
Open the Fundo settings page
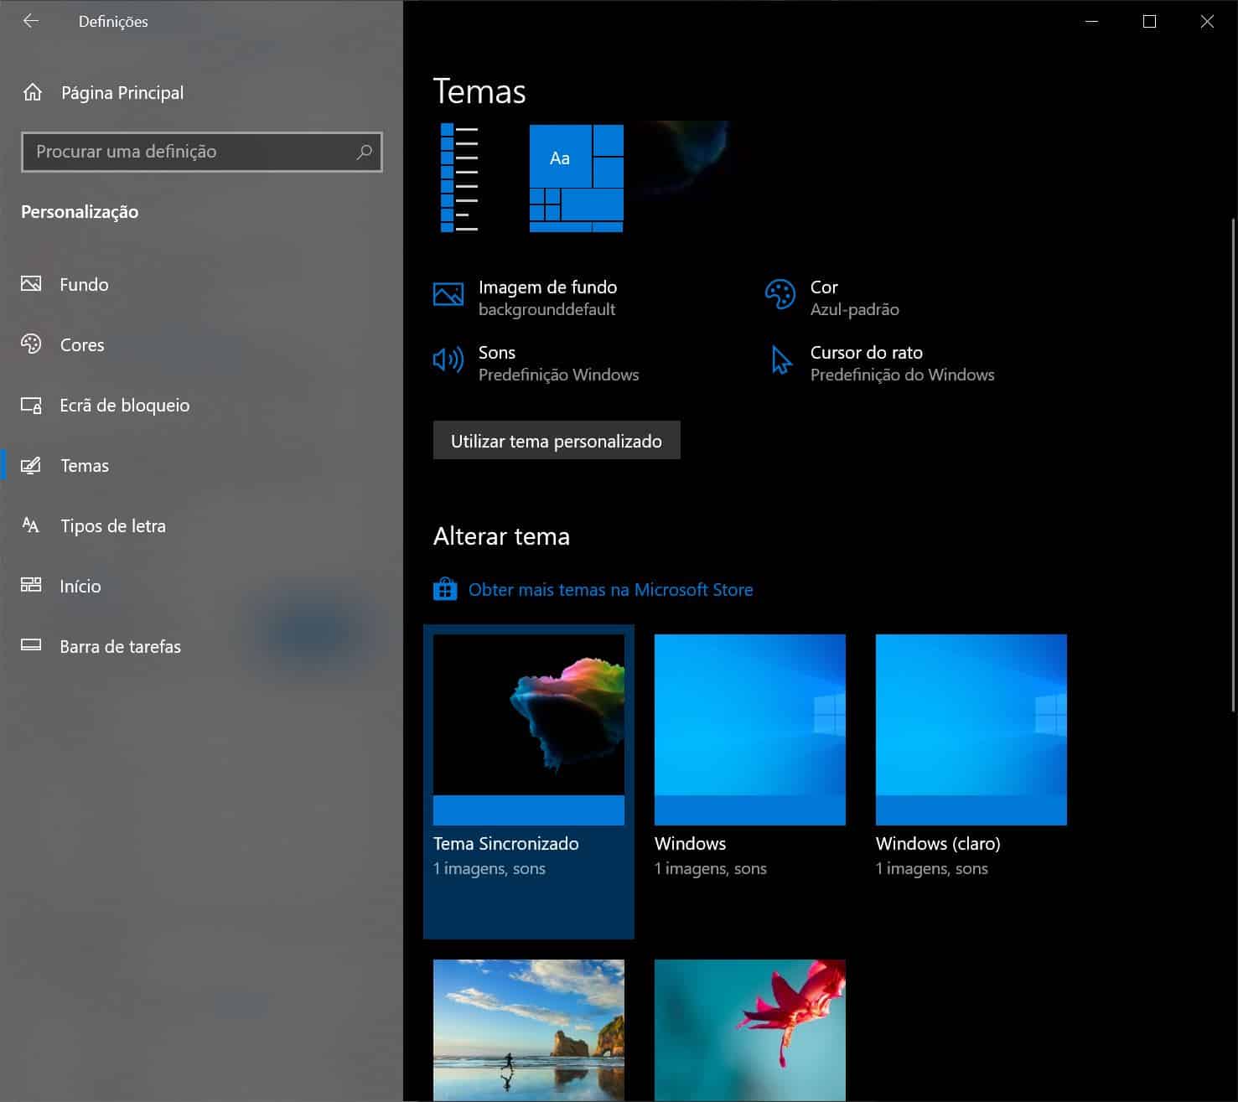click(201, 284)
